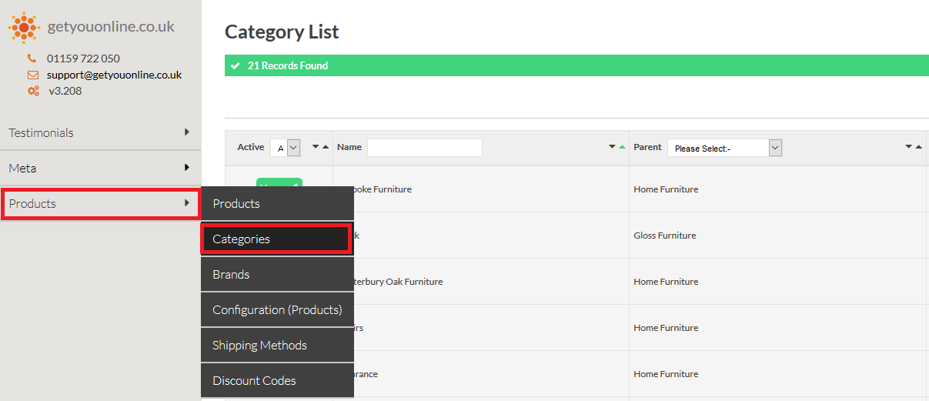This screenshot has height=401, width=929.
Task: Sort Name column descending arrow
Action: point(613,147)
